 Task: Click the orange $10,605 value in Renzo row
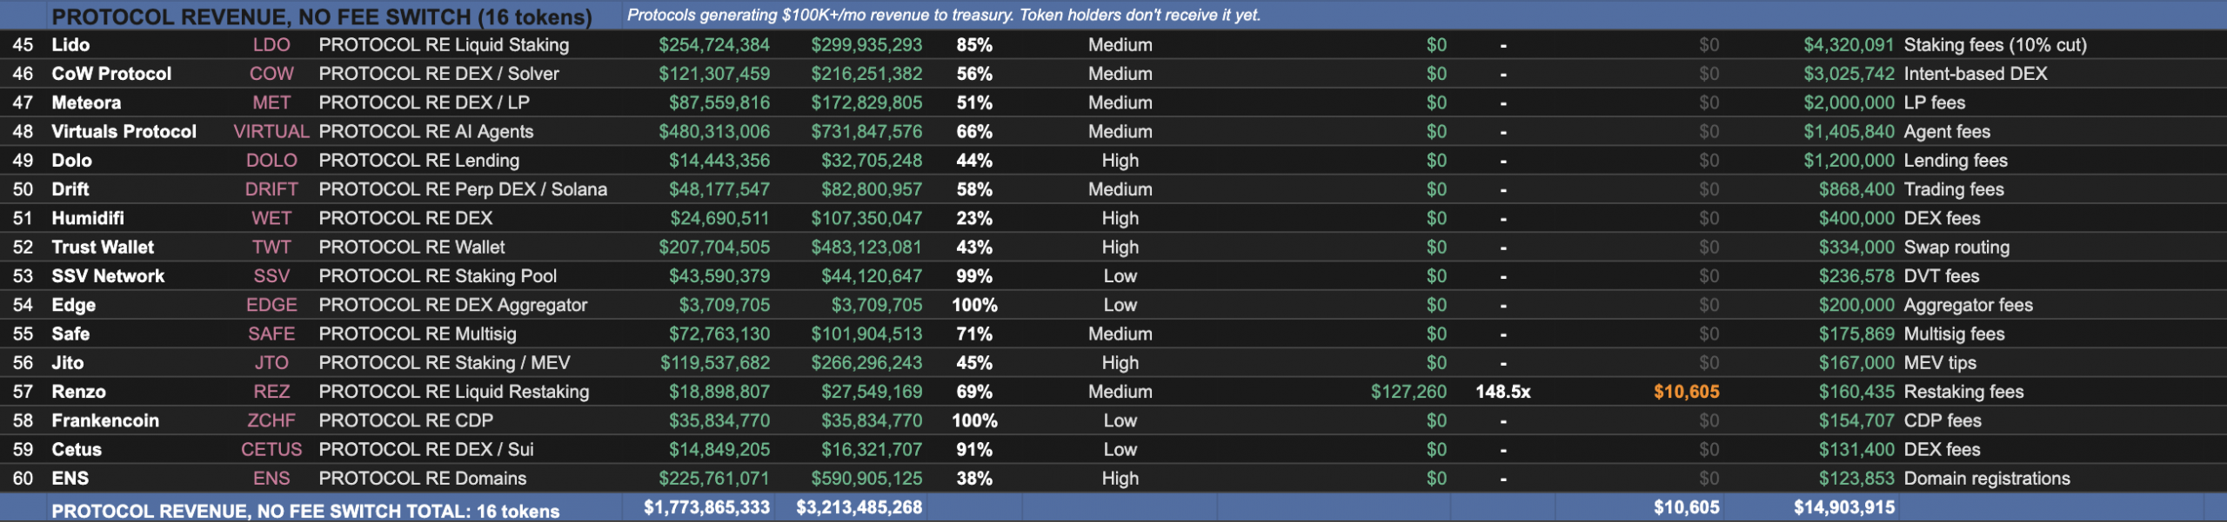(x=1686, y=392)
